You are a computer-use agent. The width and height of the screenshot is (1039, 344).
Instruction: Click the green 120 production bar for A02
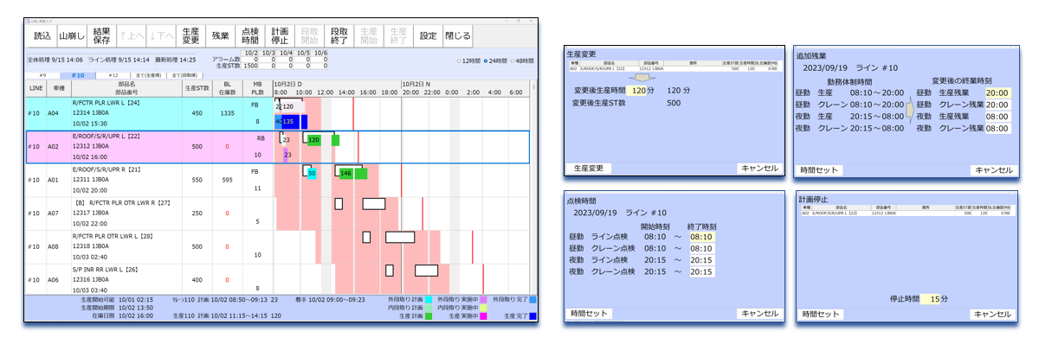[313, 139]
